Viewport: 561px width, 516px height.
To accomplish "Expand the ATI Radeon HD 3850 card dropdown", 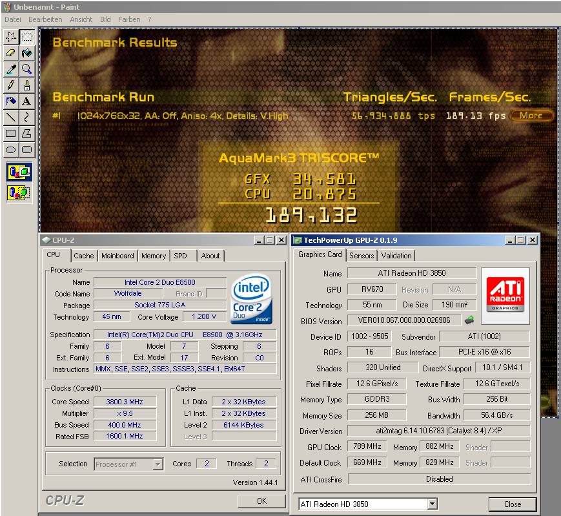I will pos(433,504).
